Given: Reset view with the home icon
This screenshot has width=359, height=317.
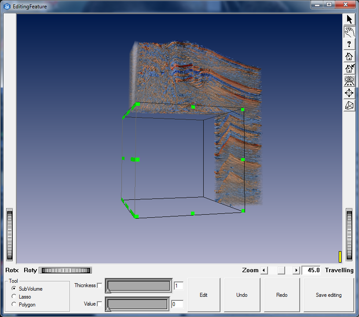Looking at the screenshot, I should click(x=349, y=56).
